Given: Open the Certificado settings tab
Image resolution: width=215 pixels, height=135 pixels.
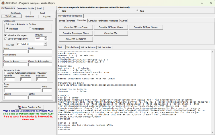Looking at the screenshot, I should click(16, 13).
